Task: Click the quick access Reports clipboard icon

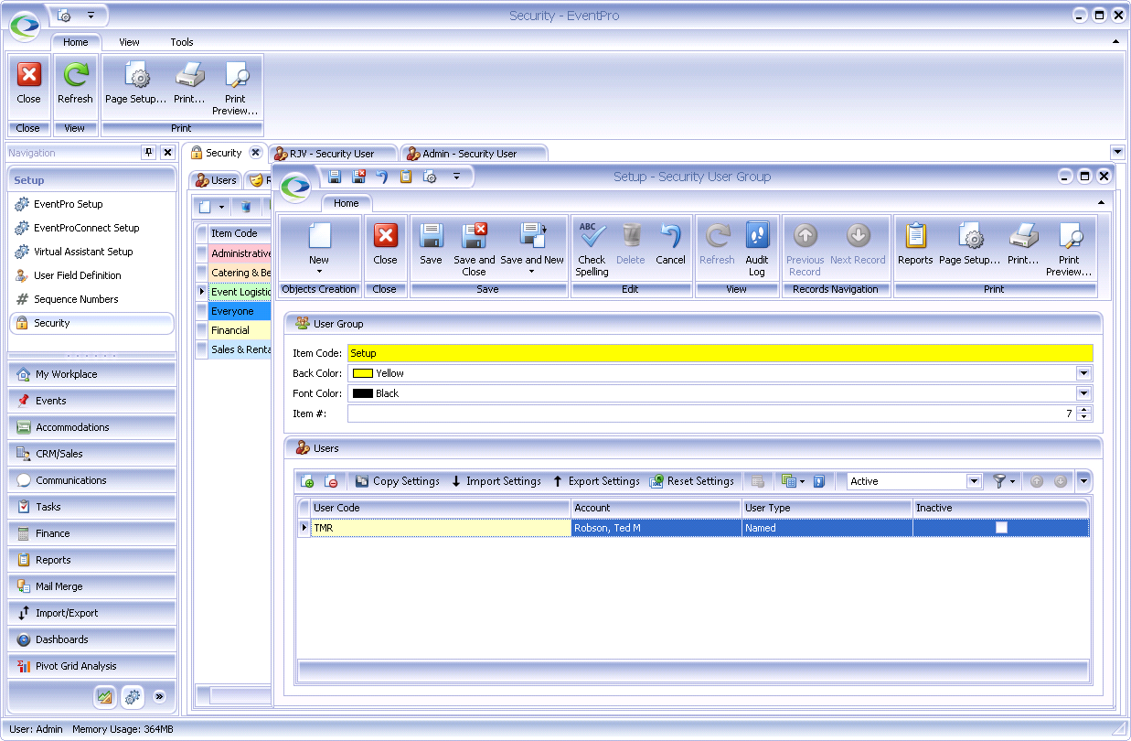Action: [406, 177]
